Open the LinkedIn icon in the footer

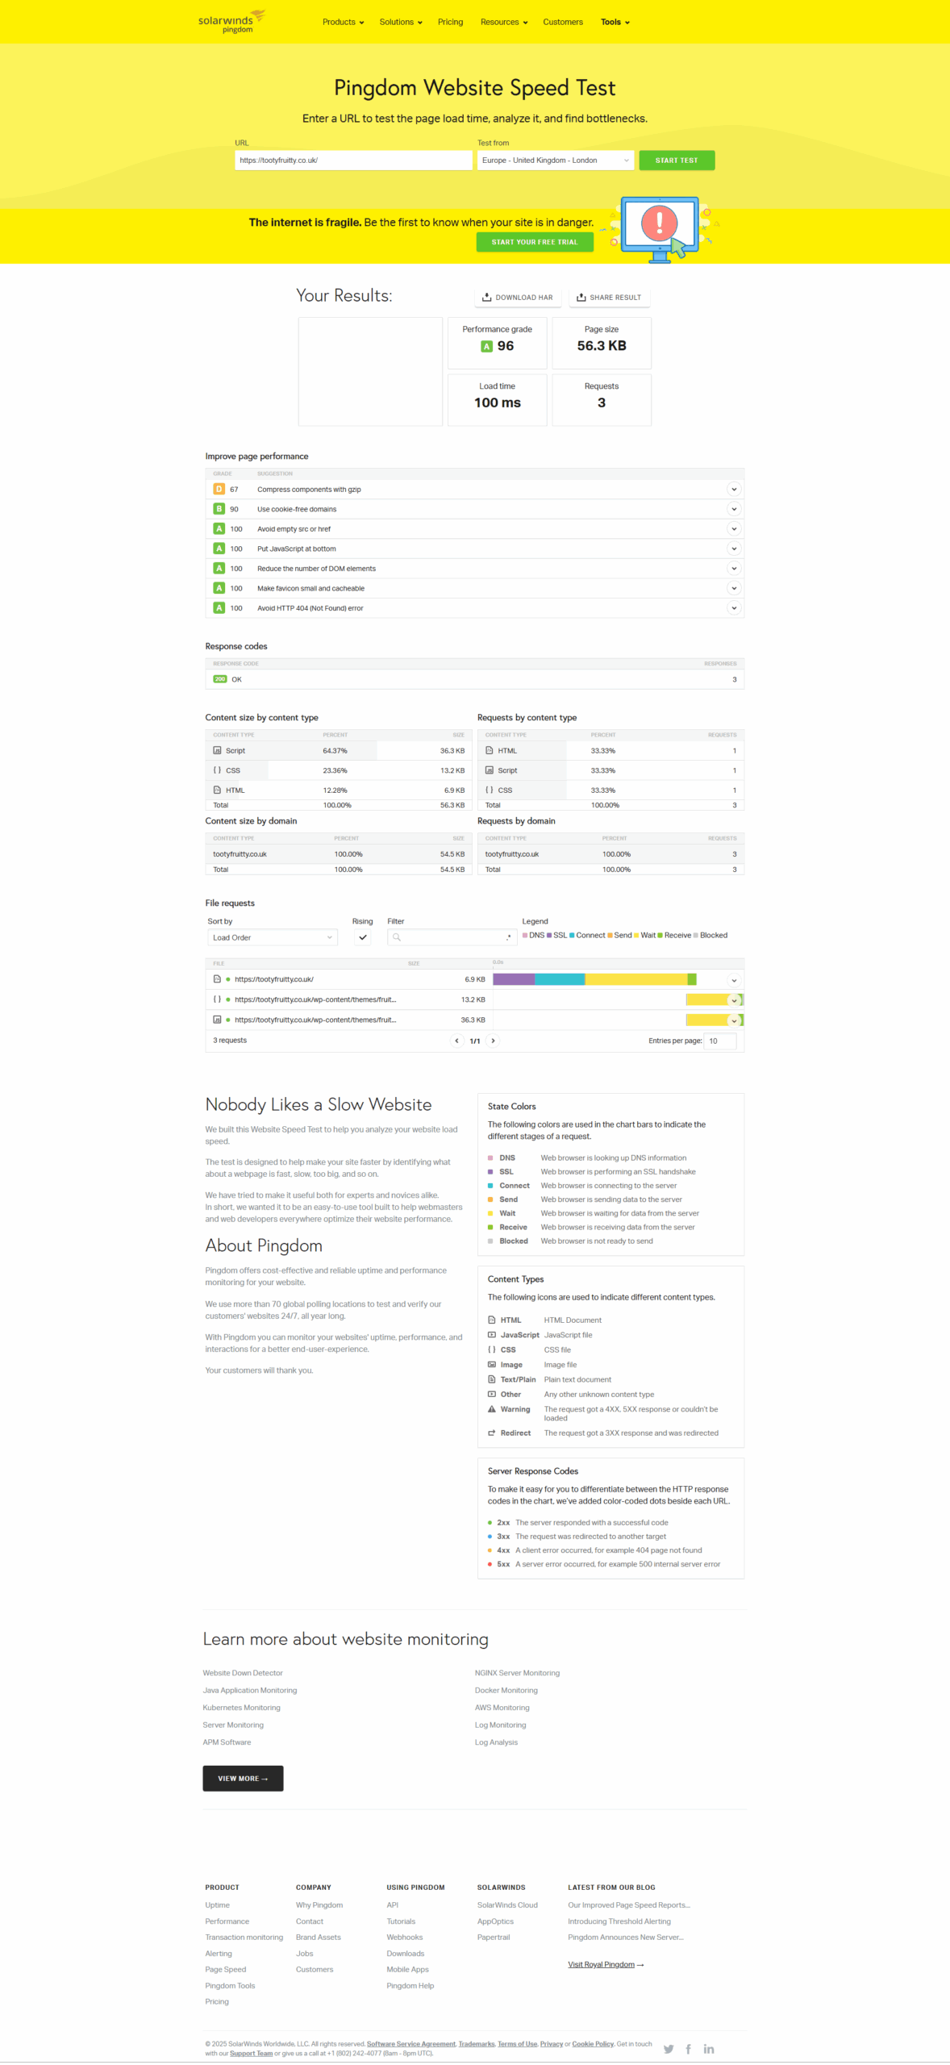[x=709, y=2049]
